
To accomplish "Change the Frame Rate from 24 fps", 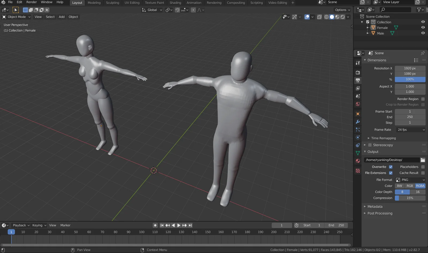I will 410,130.
